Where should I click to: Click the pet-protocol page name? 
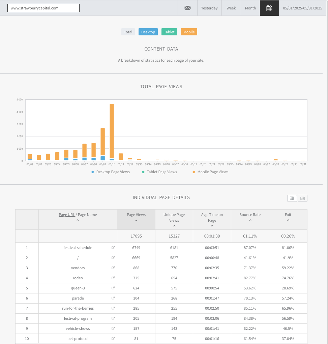tap(78, 338)
